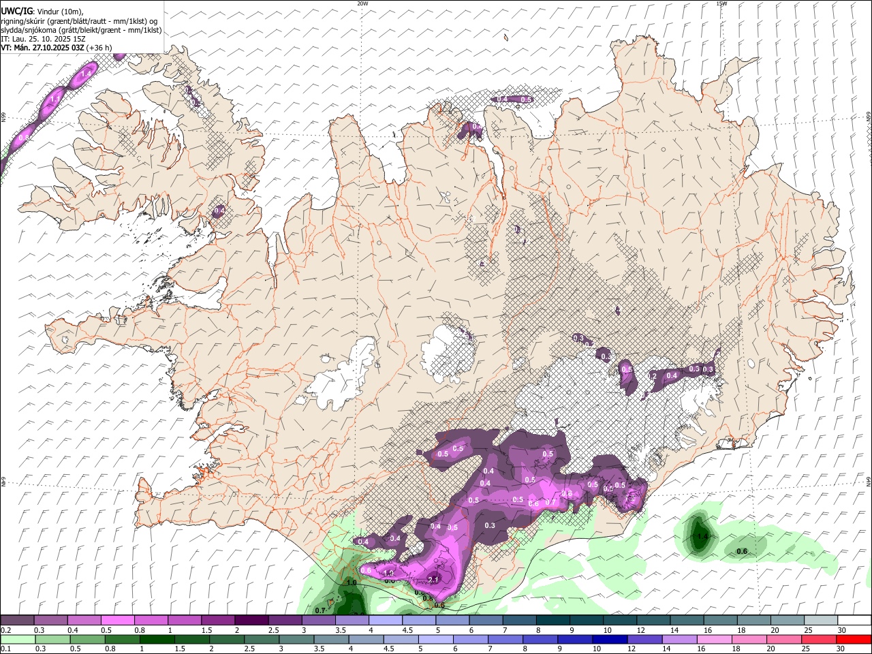The image size is (872, 654).
Task: Click the 1.4 value on the dark green offshore cell
Action: coord(702,536)
